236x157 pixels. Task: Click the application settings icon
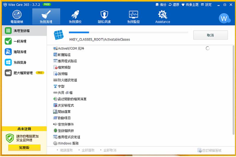pyautogui.click(x=55, y=137)
